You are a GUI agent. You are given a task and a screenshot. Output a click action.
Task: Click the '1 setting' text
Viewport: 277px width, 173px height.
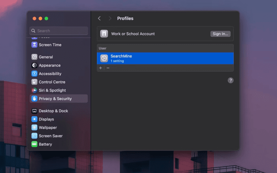pyautogui.click(x=117, y=61)
